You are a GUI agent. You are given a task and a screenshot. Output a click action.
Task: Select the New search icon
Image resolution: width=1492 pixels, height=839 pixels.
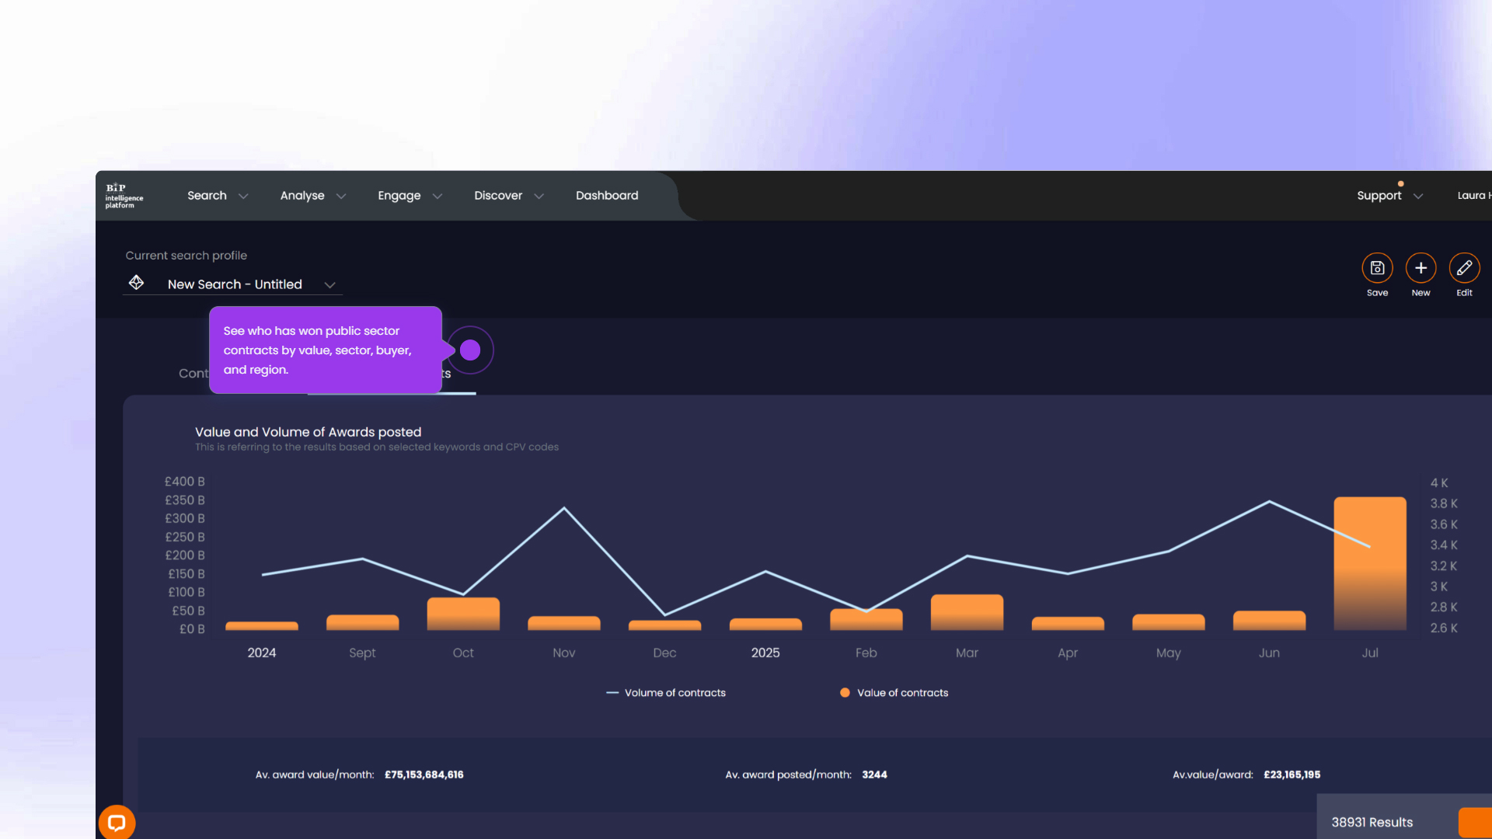(1421, 268)
